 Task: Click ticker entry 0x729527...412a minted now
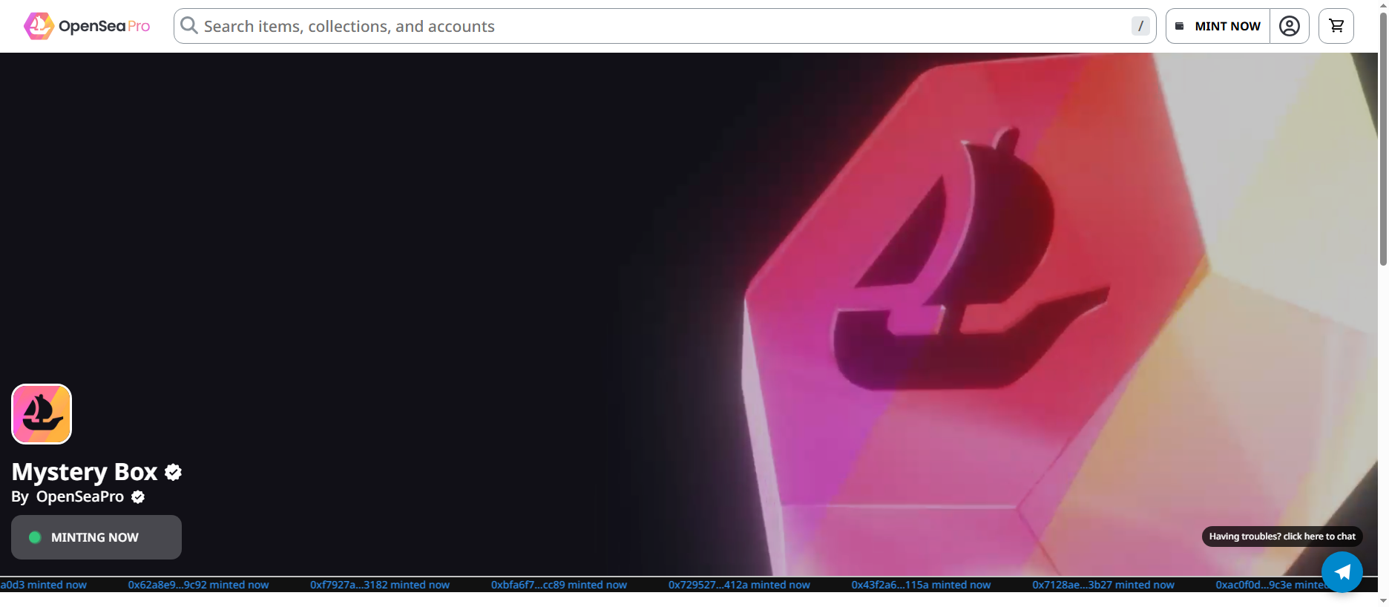click(x=739, y=585)
